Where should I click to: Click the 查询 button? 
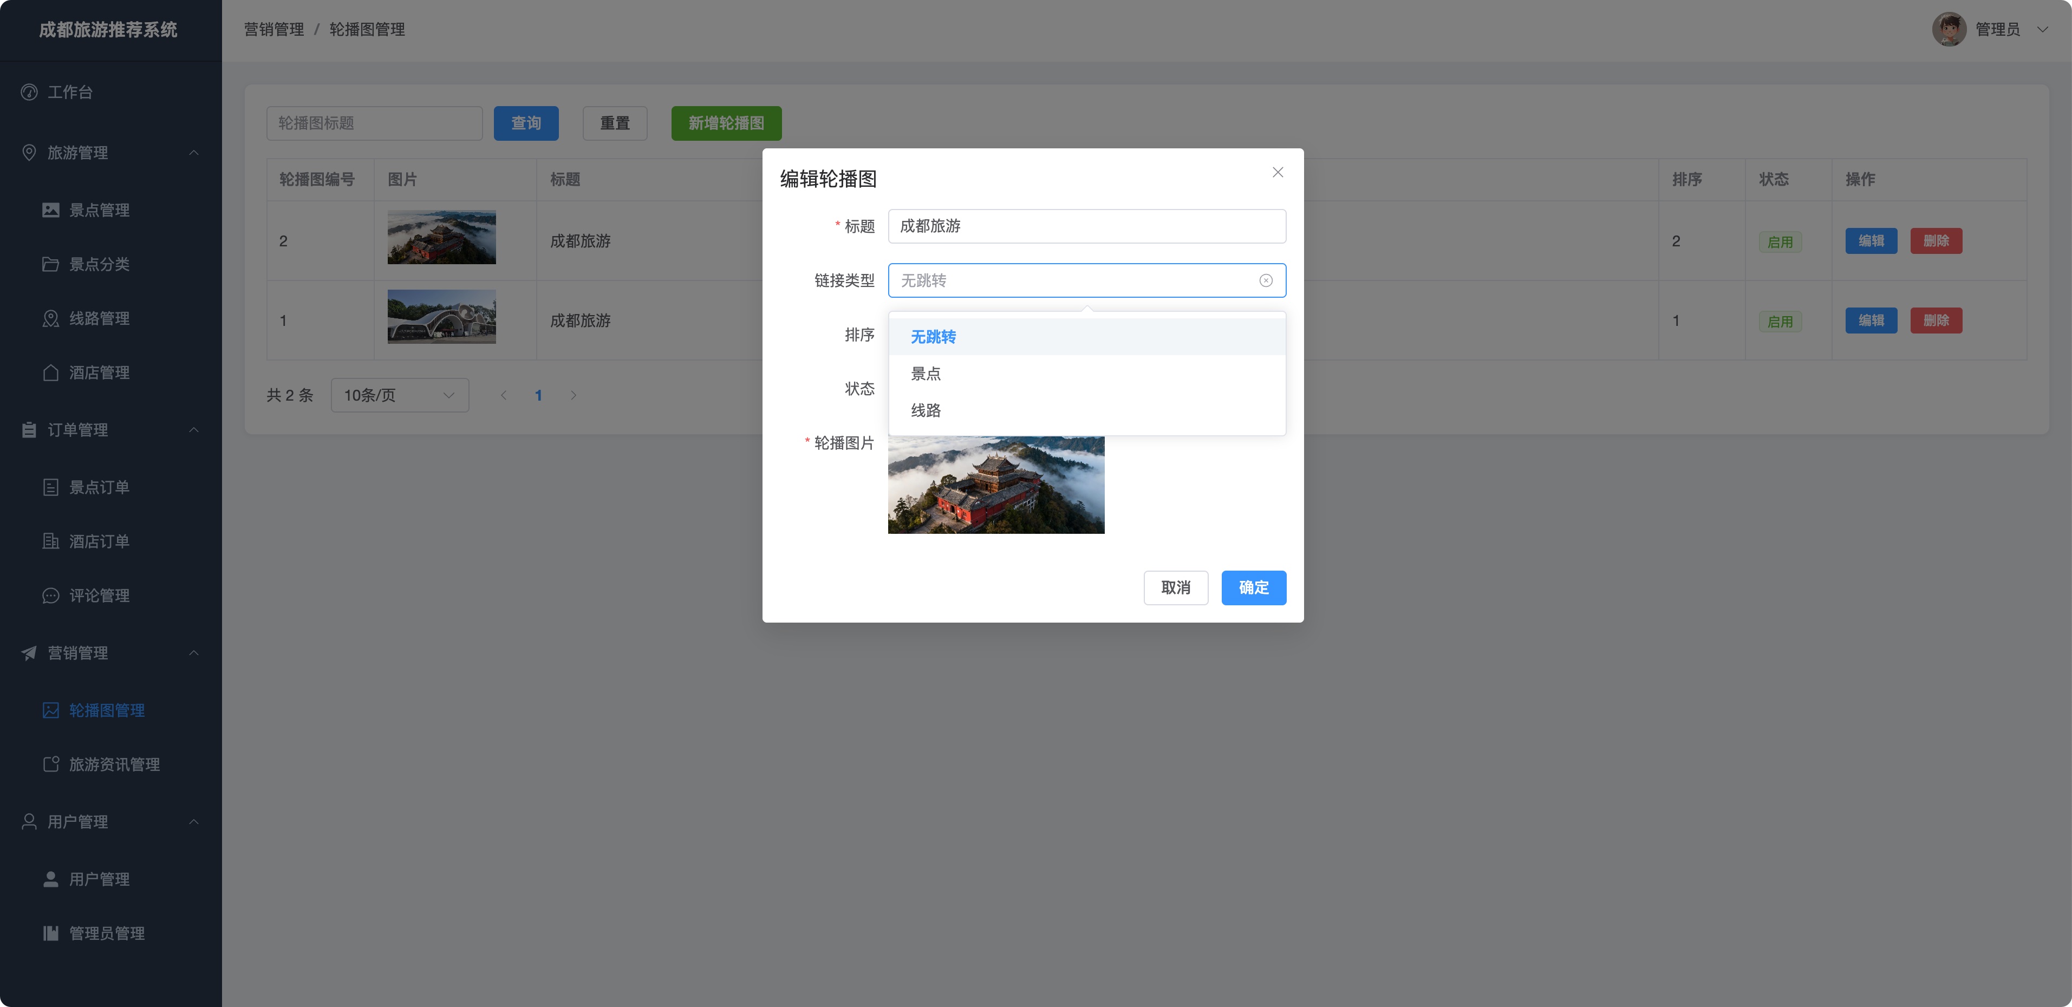(526, 123)
